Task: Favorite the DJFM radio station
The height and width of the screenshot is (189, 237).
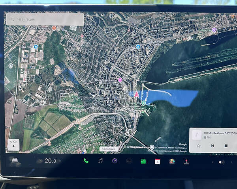Action: 198,146
